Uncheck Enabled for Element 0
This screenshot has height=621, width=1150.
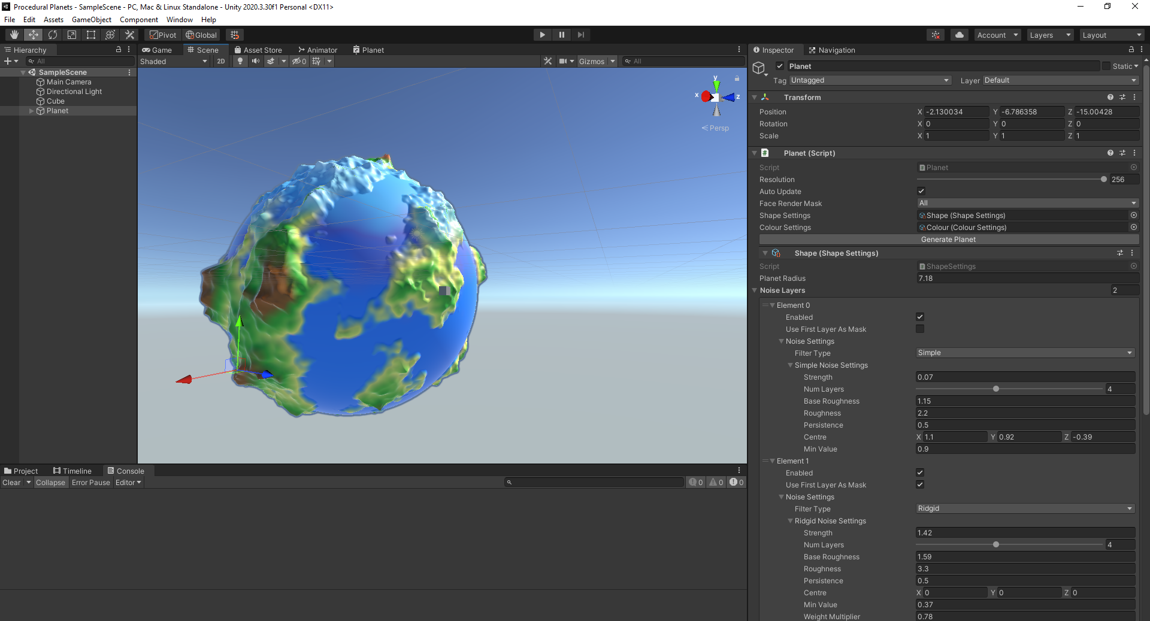(920, 317)
